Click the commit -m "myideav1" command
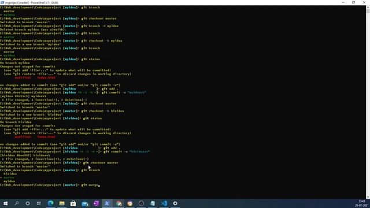This screenshot has width=370, height=208. coord(124,92)
